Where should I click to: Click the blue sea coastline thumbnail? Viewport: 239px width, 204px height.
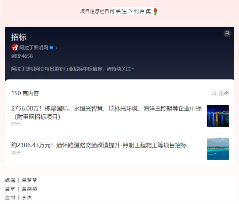[218, 149]
